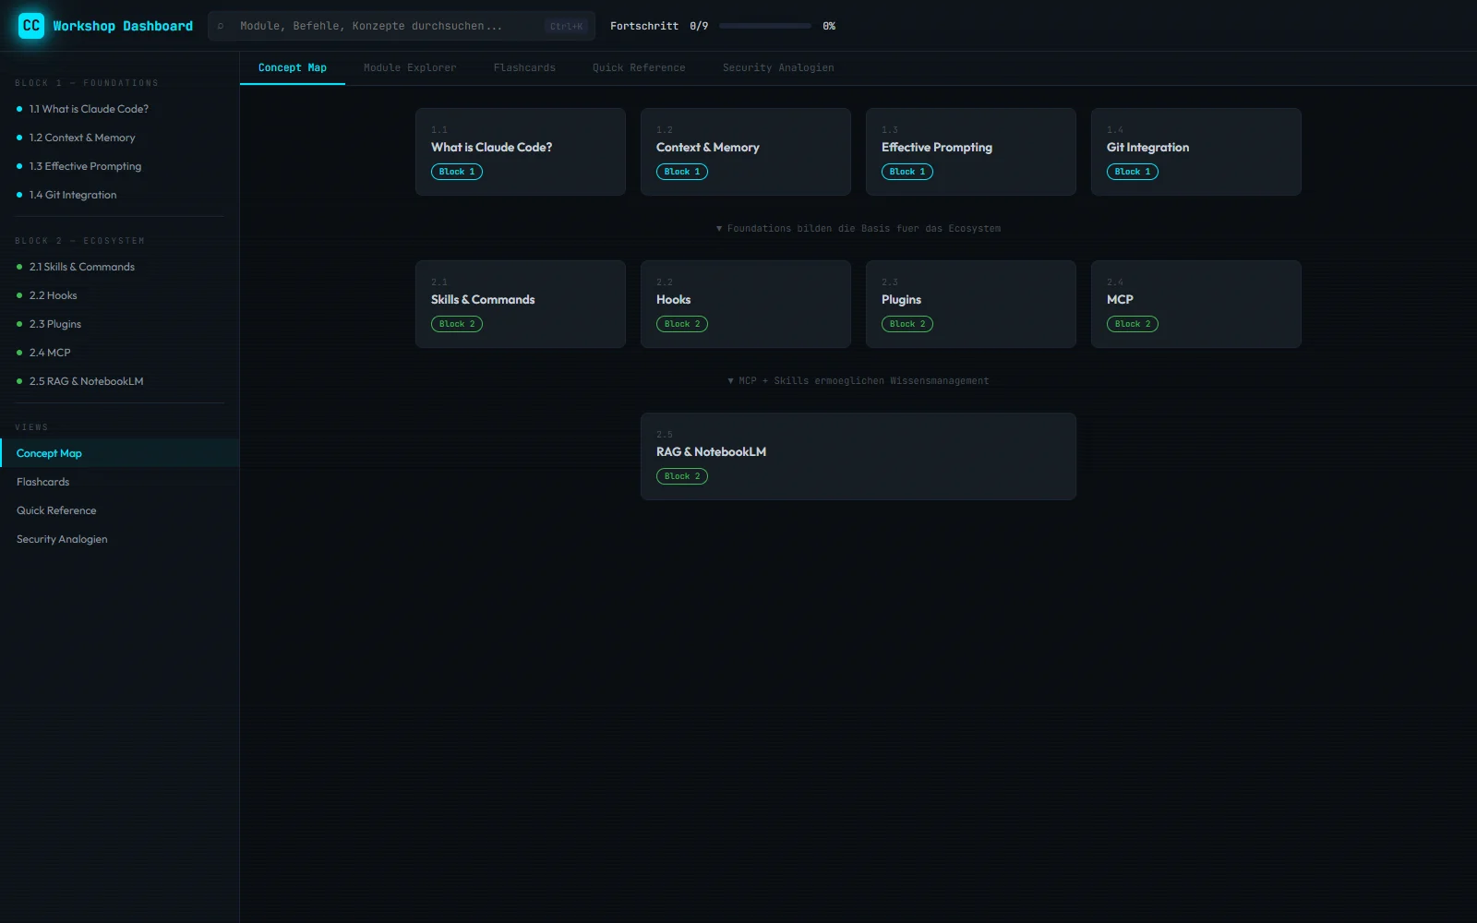This screenshot has width=1477, height=923.
Task: Open the RAG & NotebookLM card
Action: [859, 456]
